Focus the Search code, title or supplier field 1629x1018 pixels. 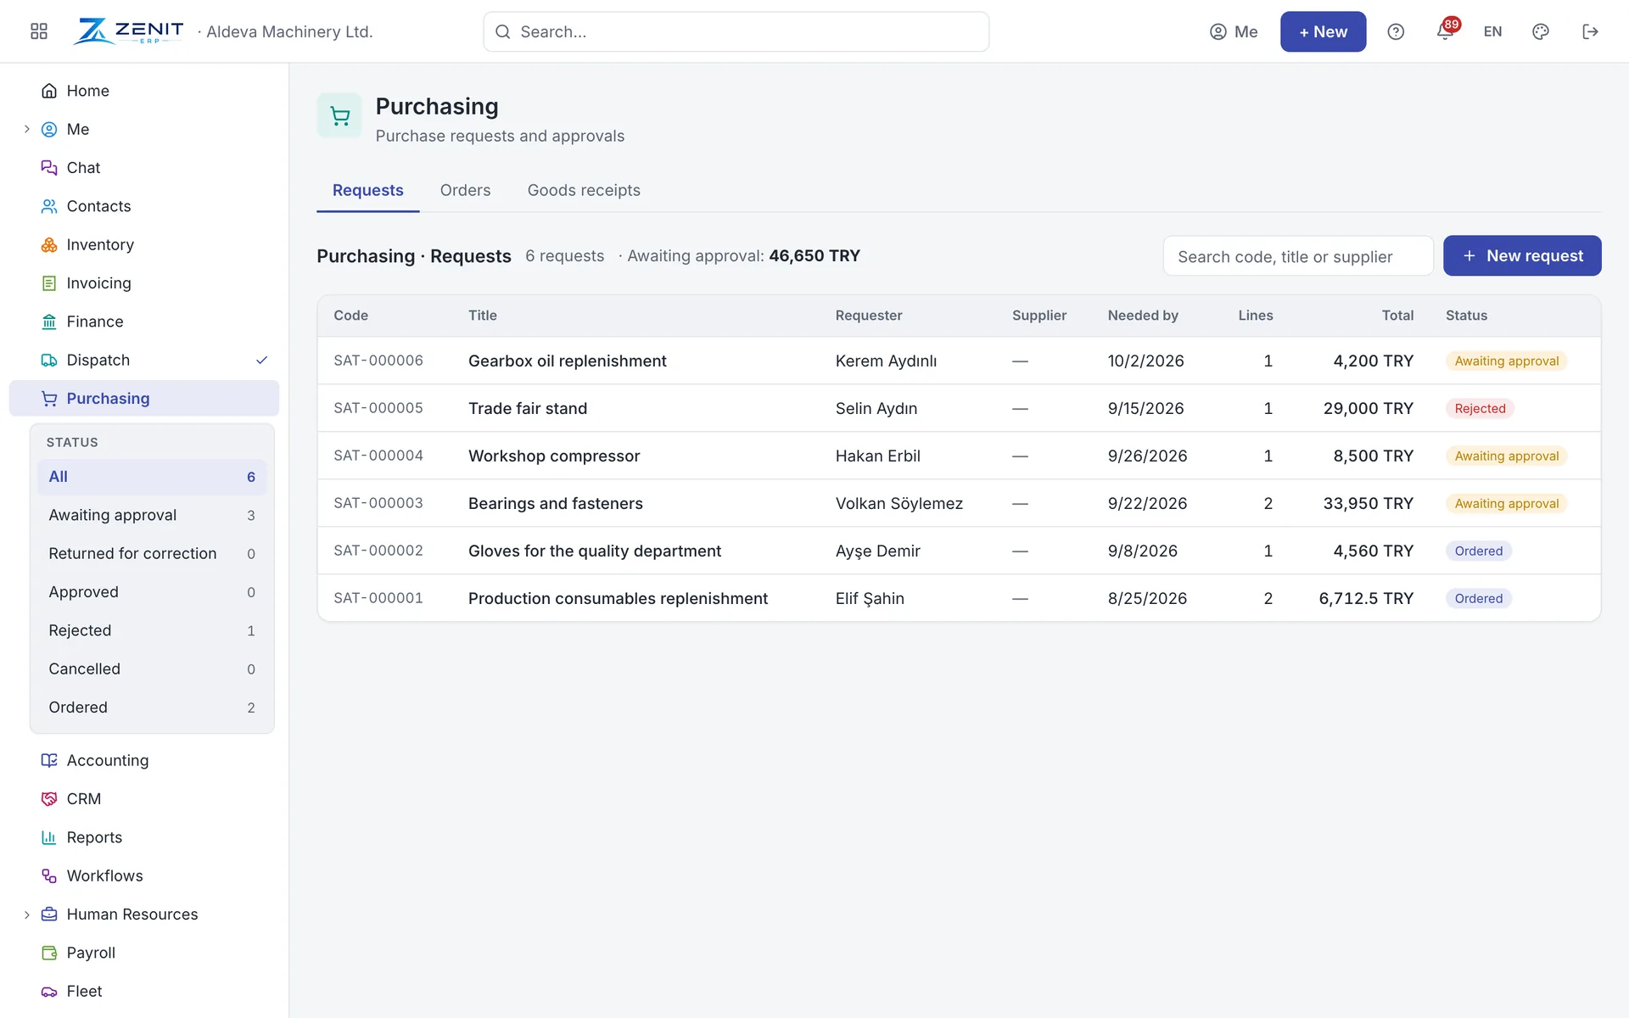[1298, 256]
